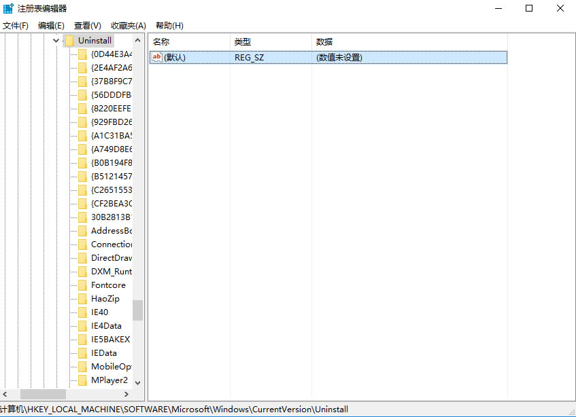Open the 收藏夹(A) menu
This screenshot has height=417, width=576.
point(129,26)
